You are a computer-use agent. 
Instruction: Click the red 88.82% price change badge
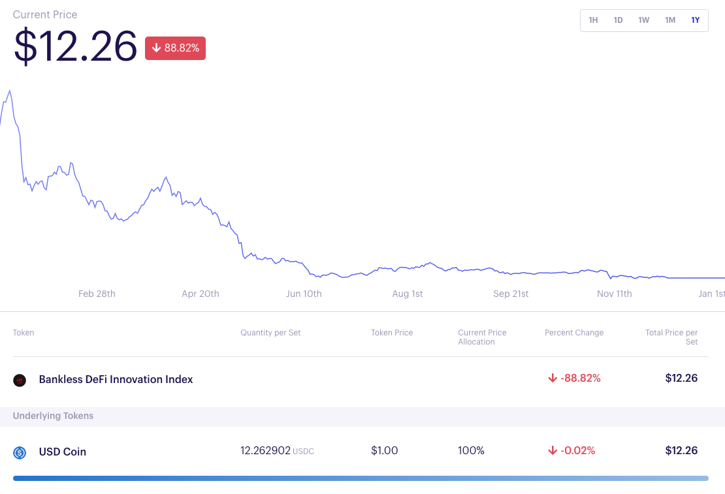(175, 48)
